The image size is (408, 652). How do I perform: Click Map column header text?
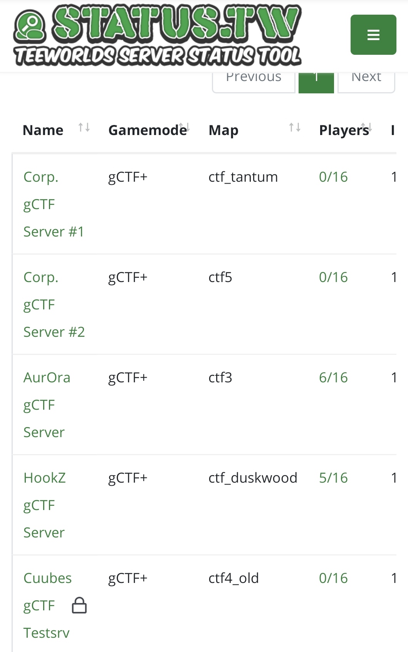coord(223,130)
